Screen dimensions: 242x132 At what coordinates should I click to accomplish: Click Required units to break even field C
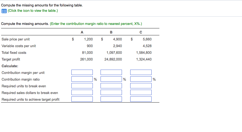(x=141, y=86)
